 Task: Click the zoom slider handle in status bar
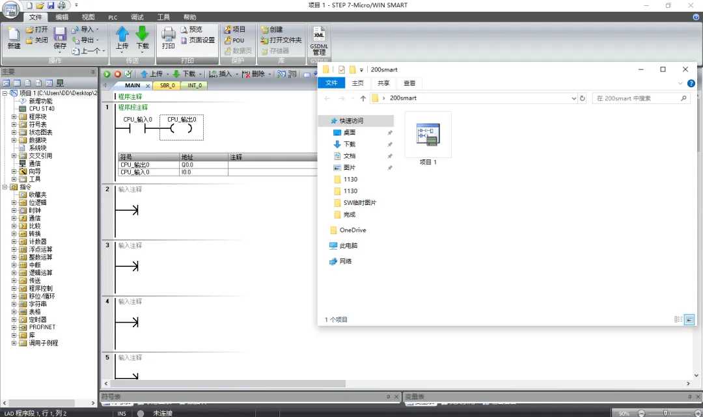point(666,413)
